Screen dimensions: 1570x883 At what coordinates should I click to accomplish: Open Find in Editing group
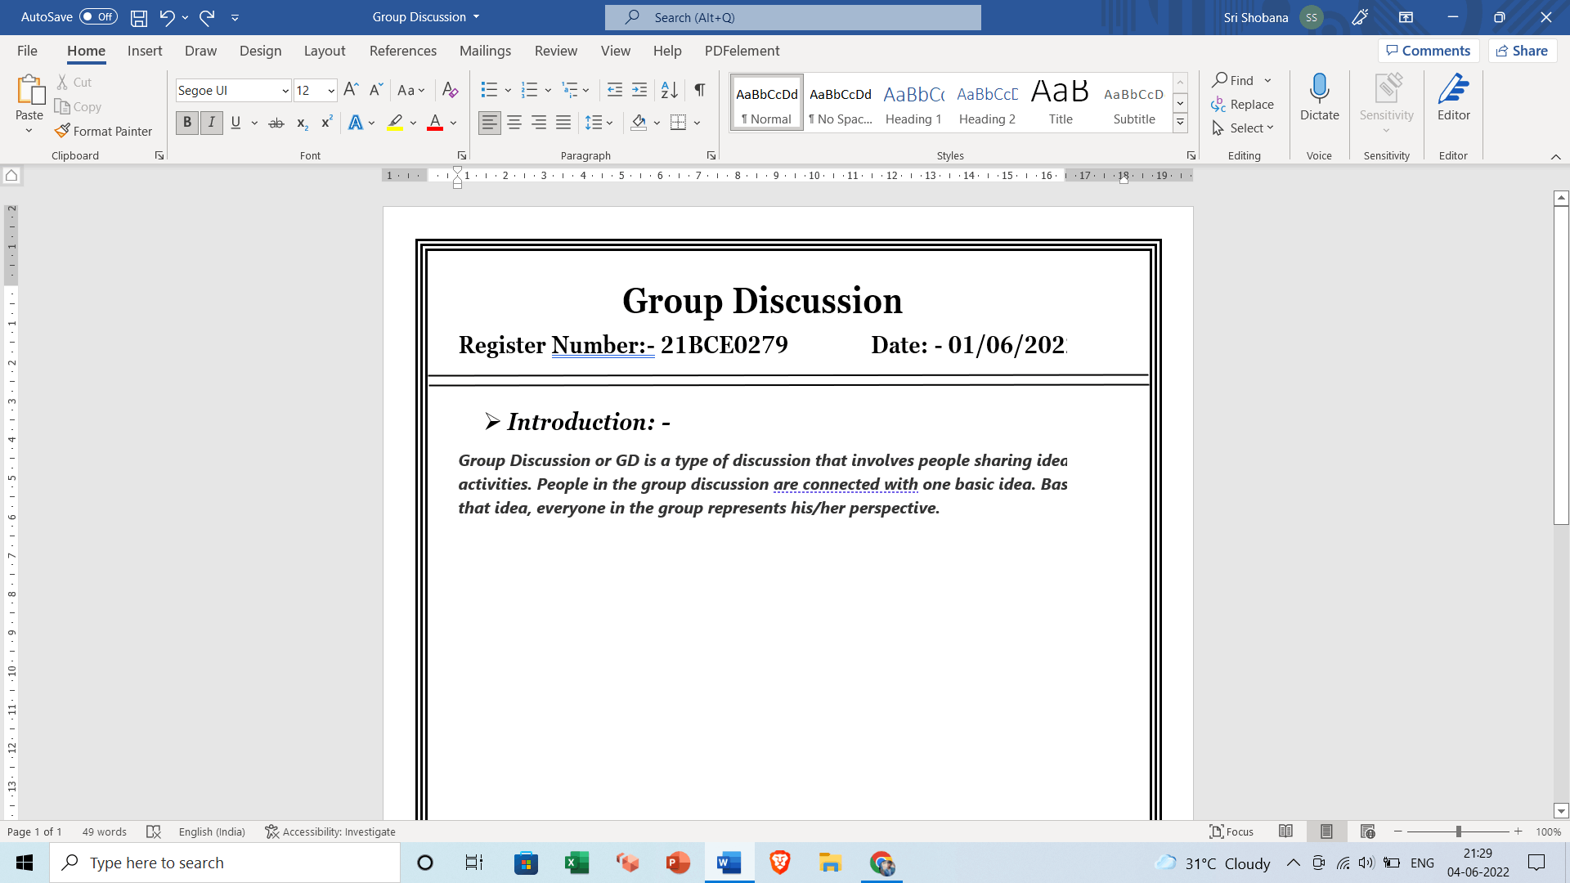click(1233, 80)
